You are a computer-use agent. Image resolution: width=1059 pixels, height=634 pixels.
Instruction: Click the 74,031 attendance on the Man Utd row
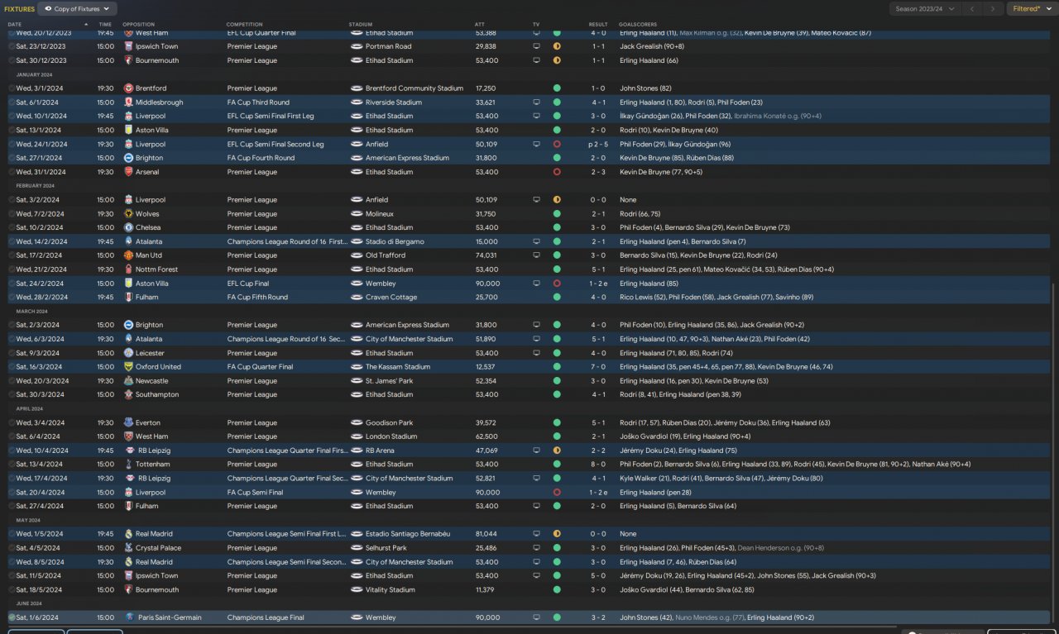(x=486, y=255)
